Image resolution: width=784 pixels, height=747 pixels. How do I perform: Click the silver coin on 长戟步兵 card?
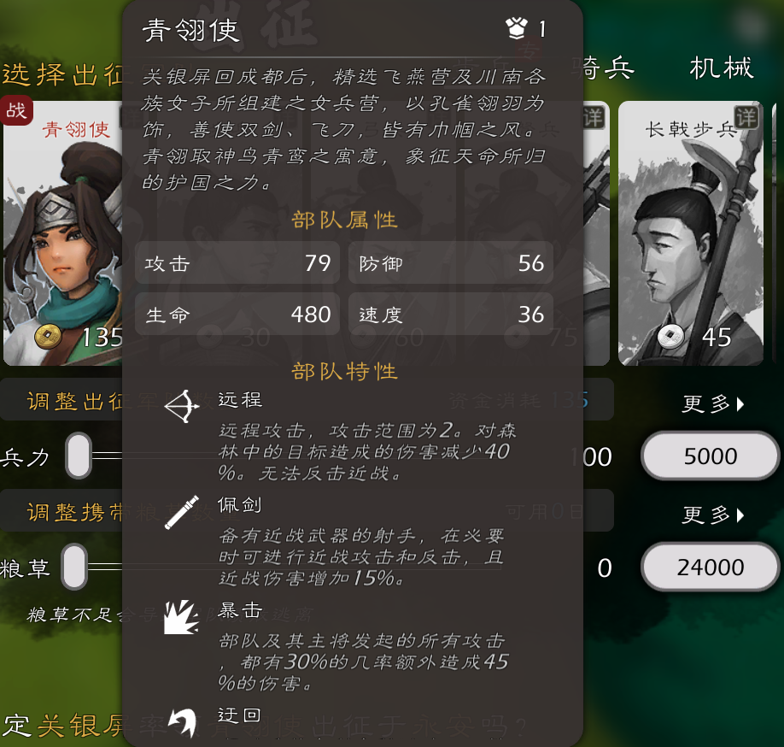[671, 336]
